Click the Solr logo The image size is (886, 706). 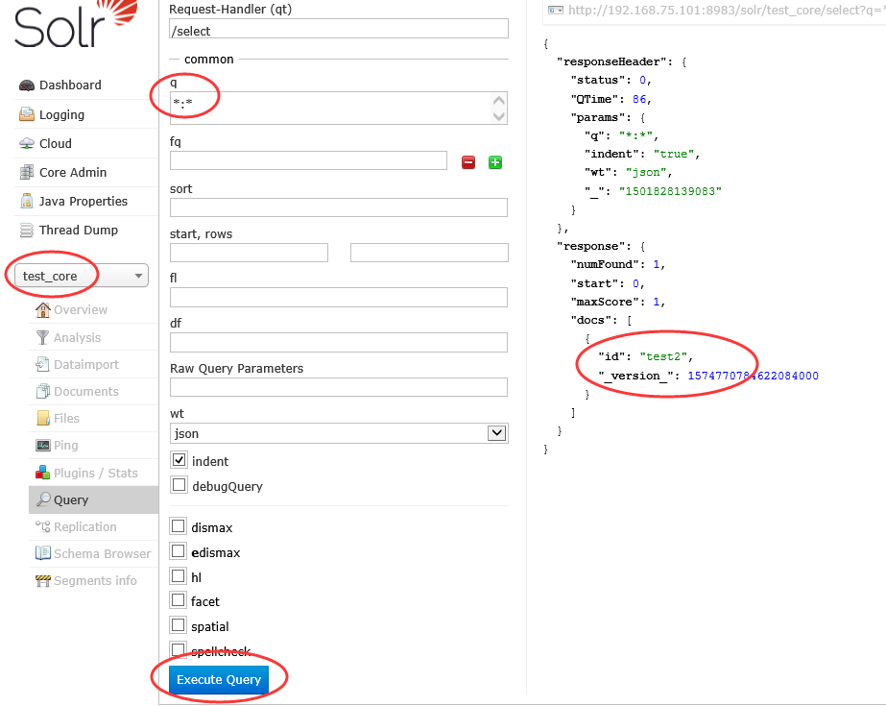coord(76,24)
